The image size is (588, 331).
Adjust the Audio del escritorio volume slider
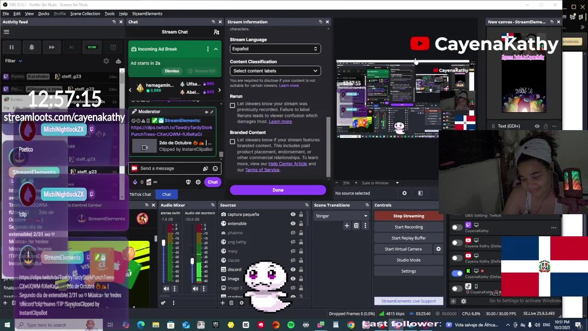click(192, 261)
